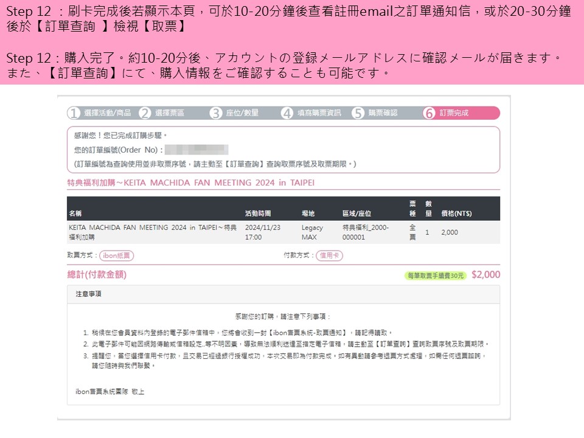584x438 pixels.
Task: Open the pink 特典福利加購 event title heading
Action: click(190, 182)
